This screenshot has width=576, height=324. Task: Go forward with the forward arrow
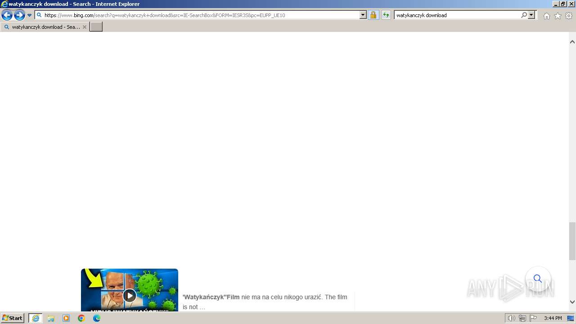19,15
